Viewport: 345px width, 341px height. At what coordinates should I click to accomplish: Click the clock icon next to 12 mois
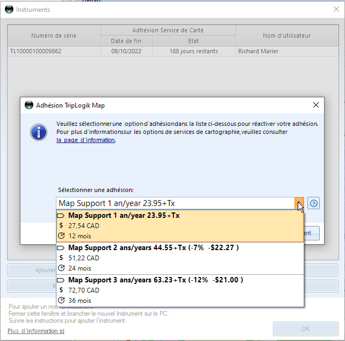[x=61, y=236]
